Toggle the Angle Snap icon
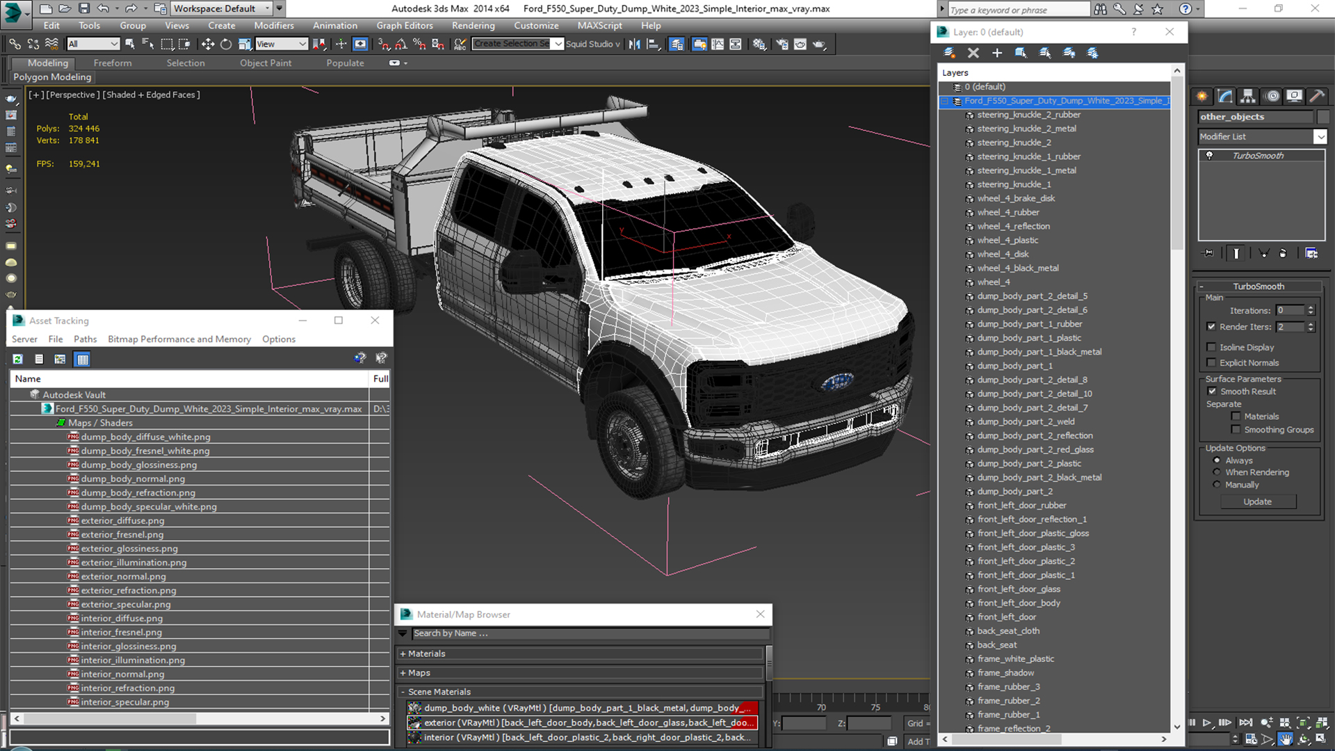Image resolution: width=1335 pixels, height=751 pixels. coord(401,44)
